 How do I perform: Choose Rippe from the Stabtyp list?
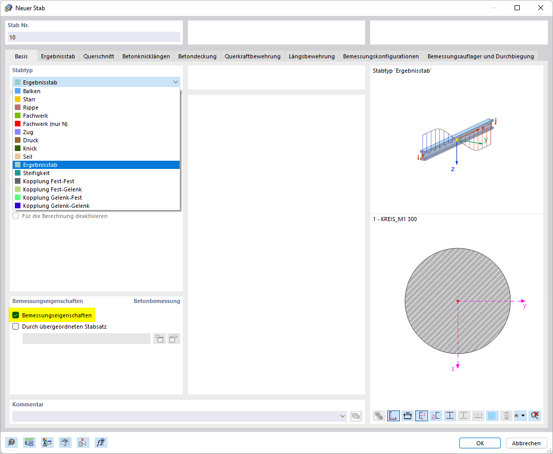96,107
